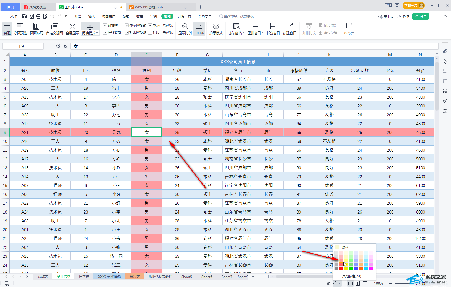Uncheck the 编辑栏 formula bar checkbox
451x287 pixels.
click(x=105, y=25)
